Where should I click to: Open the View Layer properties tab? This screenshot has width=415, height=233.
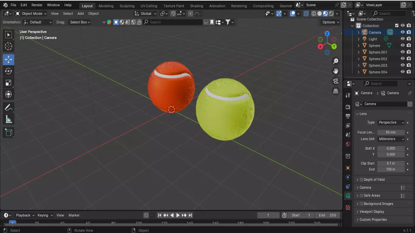tap(348, 126)
